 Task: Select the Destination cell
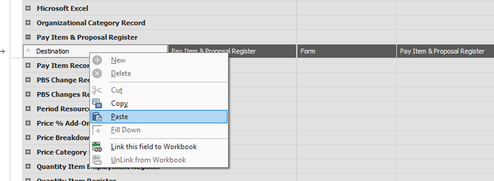point(53,51)
